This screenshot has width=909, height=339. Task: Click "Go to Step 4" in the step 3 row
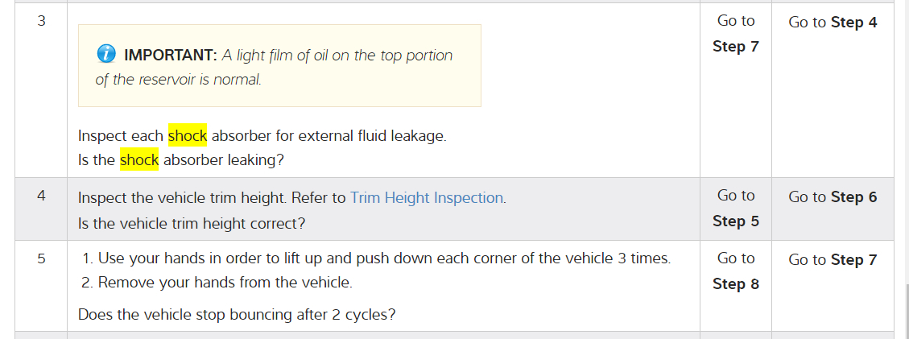[x=833, y=23]
